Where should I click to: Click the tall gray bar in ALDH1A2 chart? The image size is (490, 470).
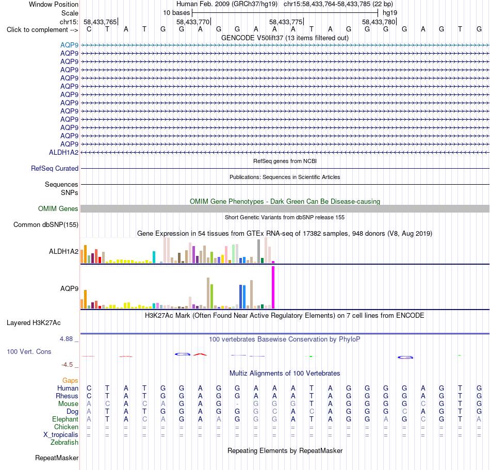259,251
